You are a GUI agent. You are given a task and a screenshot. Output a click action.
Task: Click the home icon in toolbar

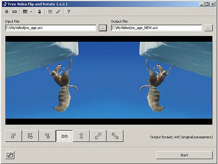coord(7,12)
